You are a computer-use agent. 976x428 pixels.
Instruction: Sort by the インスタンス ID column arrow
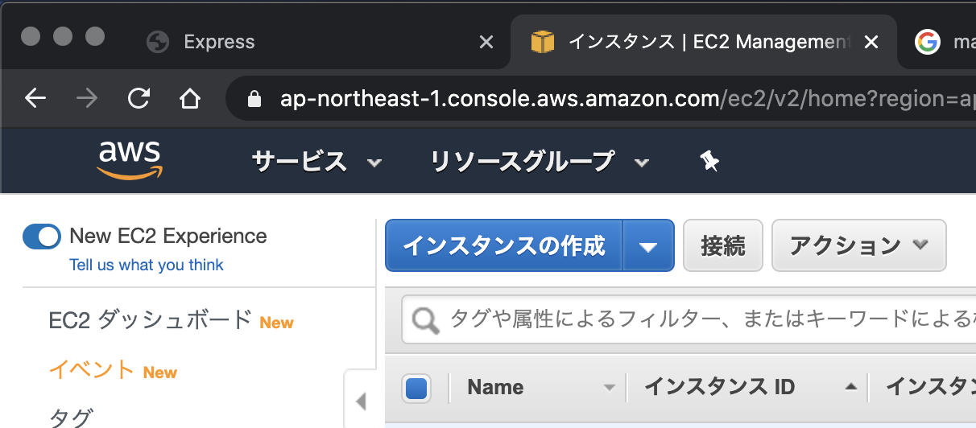point(851,387)
